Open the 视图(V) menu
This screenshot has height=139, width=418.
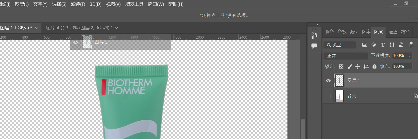pos(113,4)
